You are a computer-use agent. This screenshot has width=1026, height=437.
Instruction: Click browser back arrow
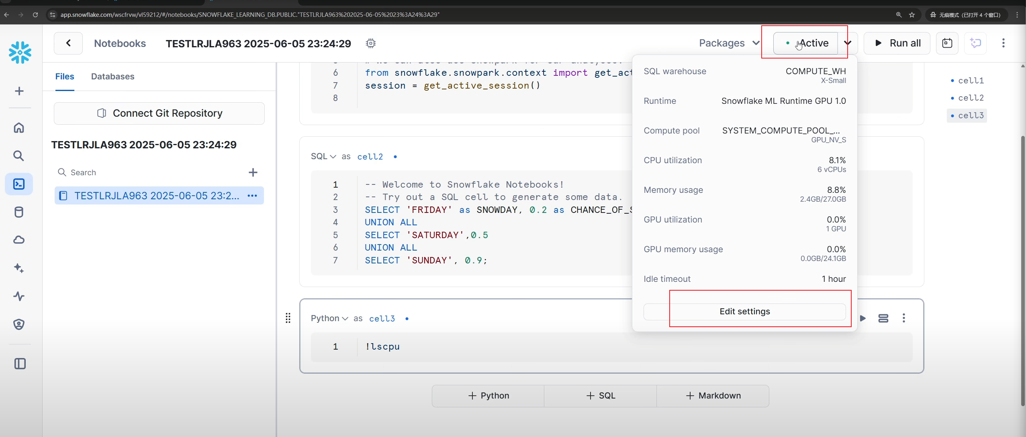[7, 15]
